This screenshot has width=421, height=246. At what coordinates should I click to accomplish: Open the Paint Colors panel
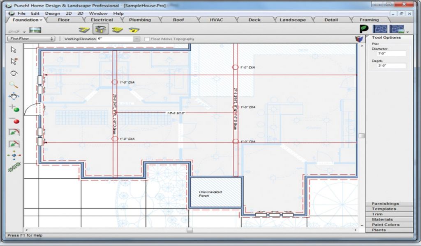(385, 225)
